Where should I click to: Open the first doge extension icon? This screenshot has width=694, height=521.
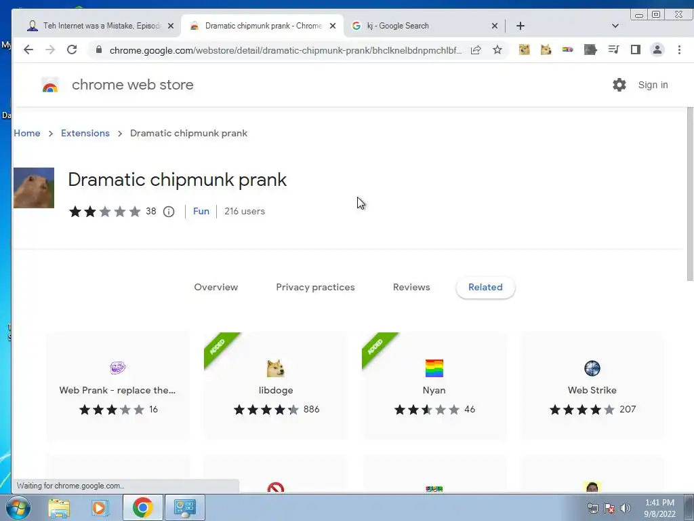pyautogui.click(x=525, y=50)
